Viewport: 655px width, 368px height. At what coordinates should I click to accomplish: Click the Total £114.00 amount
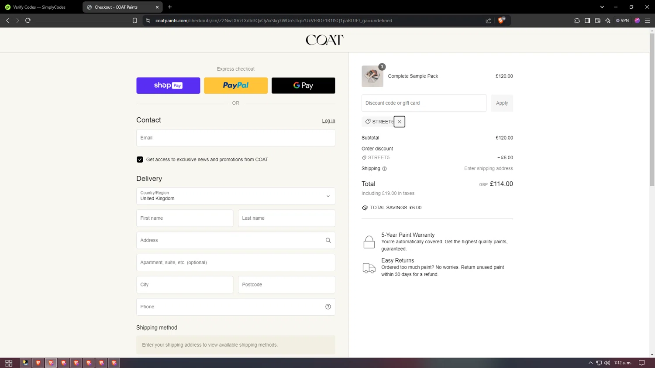coord(501,184)
